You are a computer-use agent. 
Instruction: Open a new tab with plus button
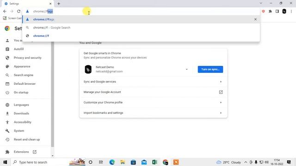59,4
